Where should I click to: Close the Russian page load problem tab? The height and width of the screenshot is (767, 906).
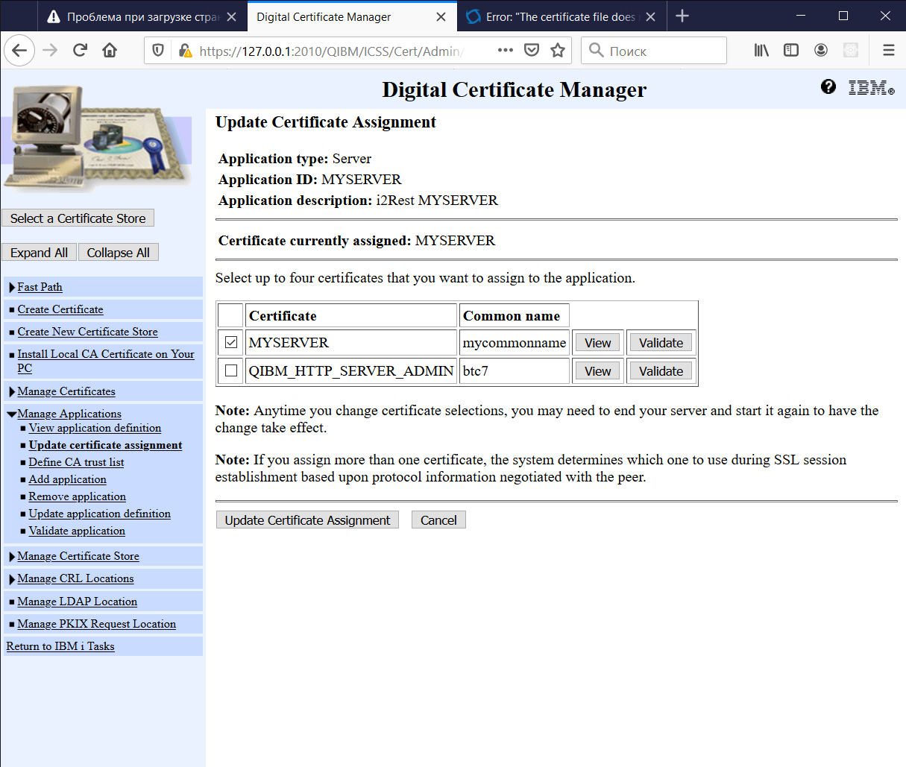pos(232,16)
